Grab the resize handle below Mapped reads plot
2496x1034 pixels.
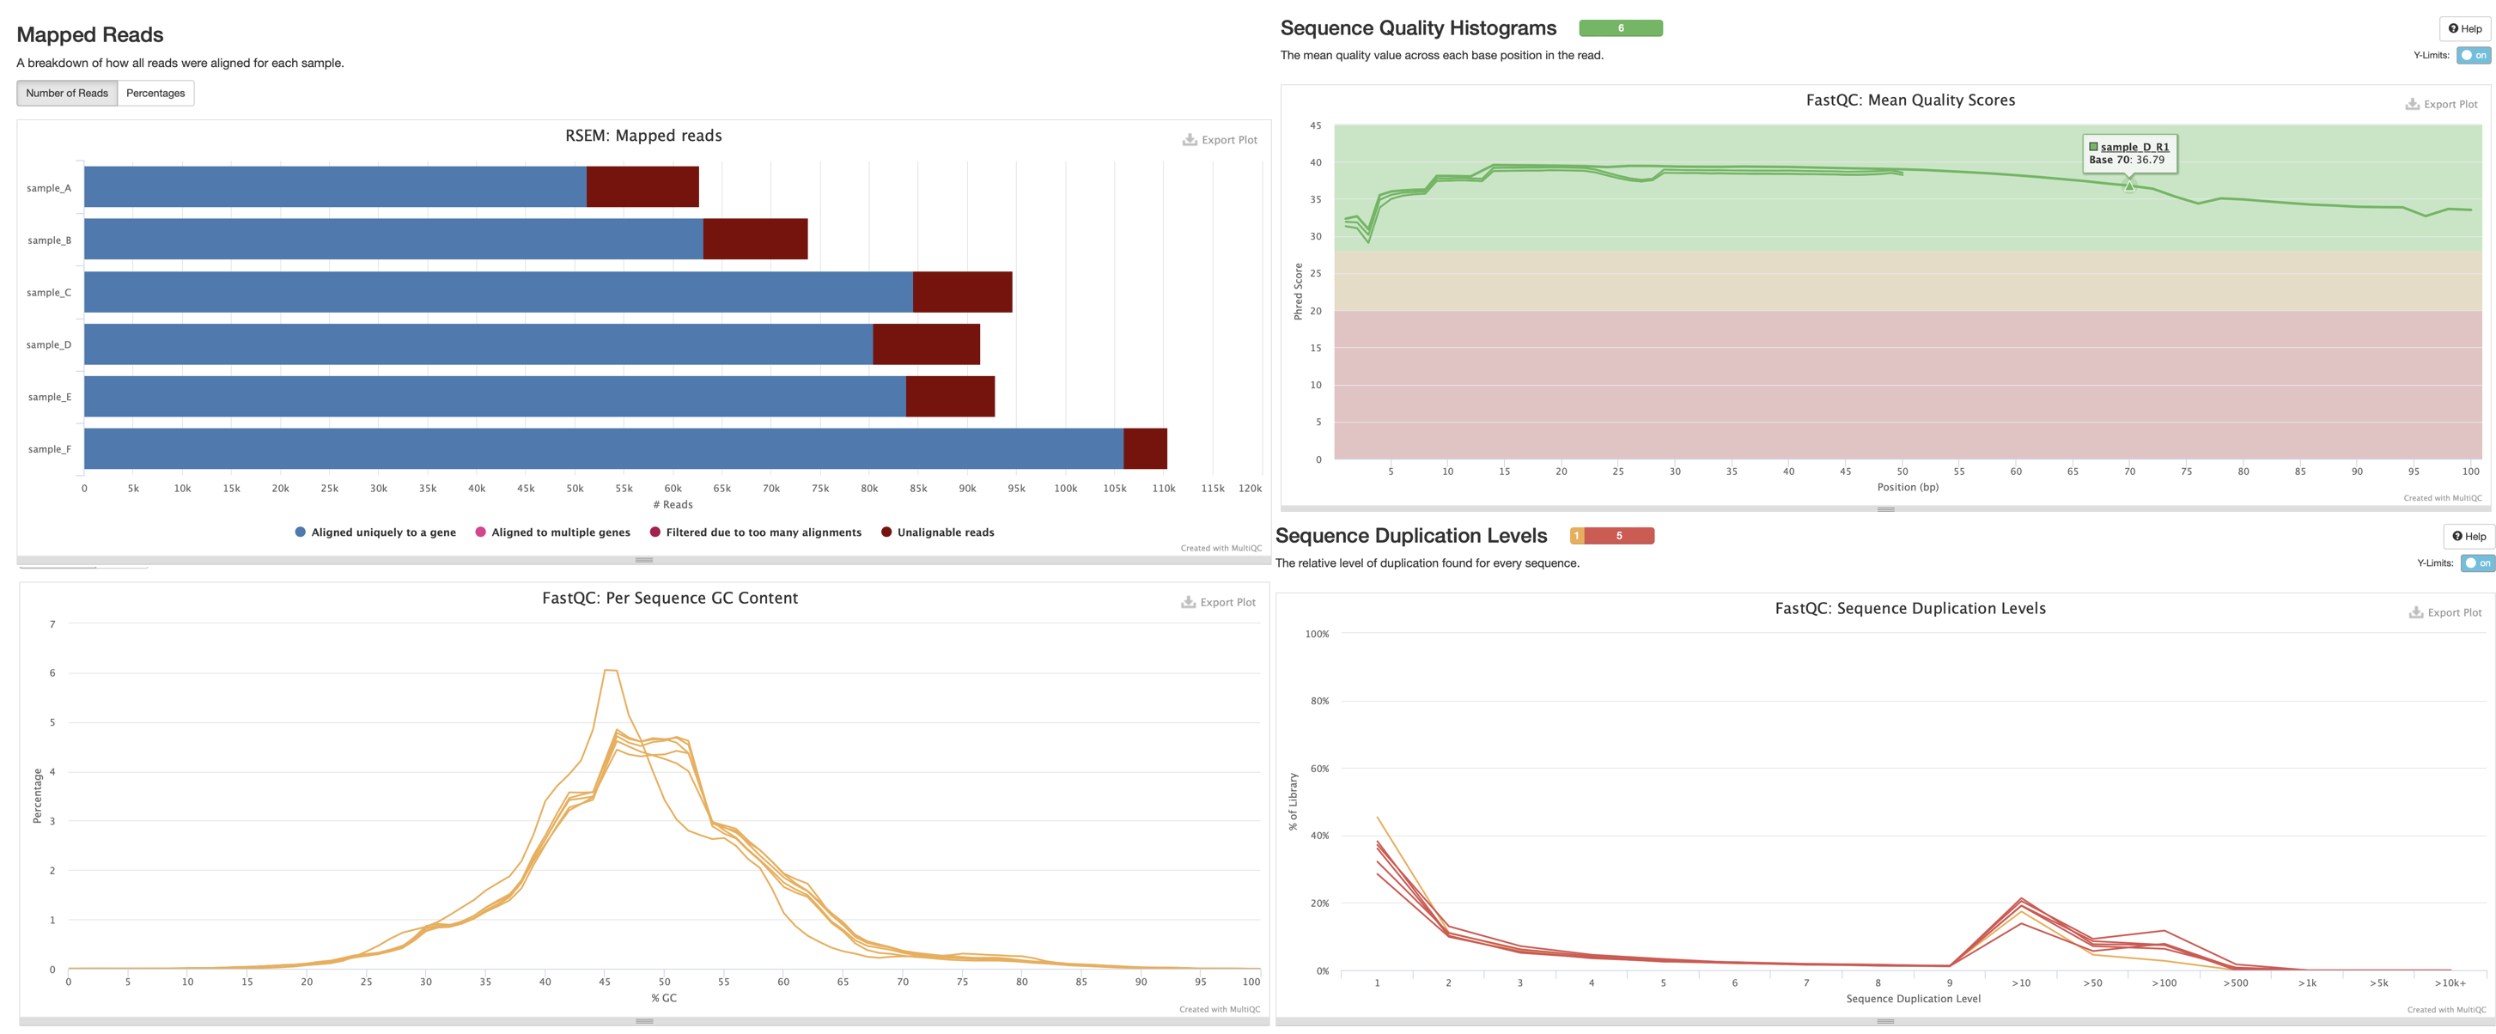643,560
